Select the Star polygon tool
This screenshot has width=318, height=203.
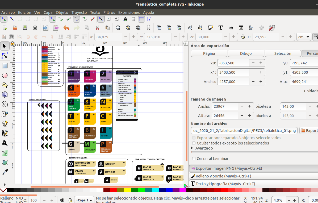point(5,85)
